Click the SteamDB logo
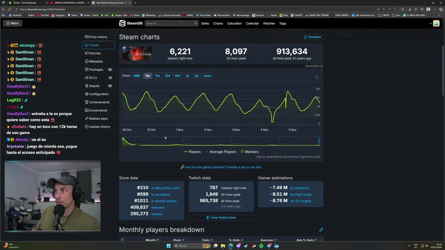445x250 pixels. tap(131, 23)
